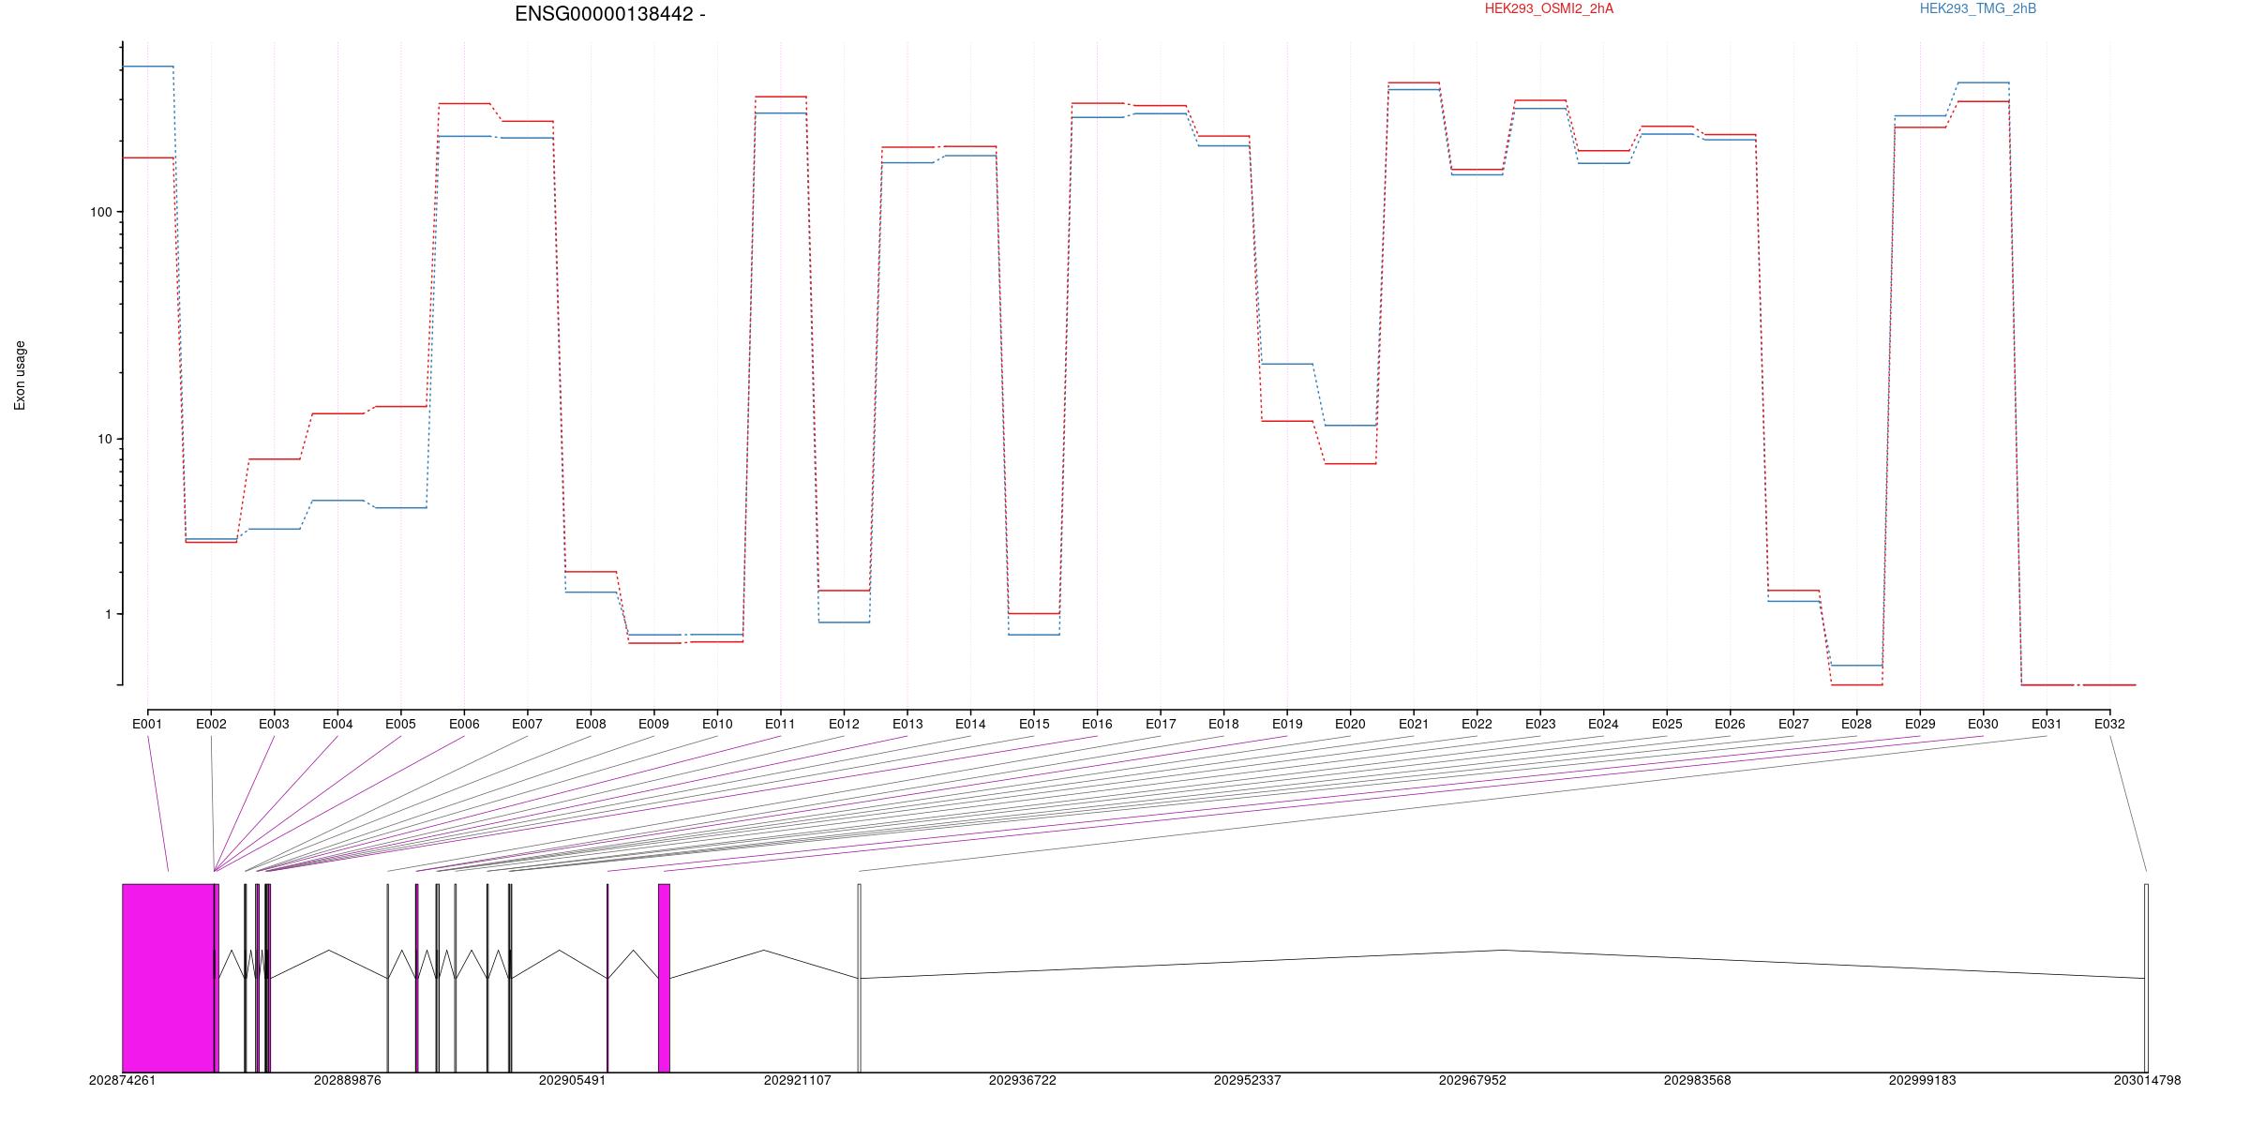Click the large magenta first exon block

168,978
